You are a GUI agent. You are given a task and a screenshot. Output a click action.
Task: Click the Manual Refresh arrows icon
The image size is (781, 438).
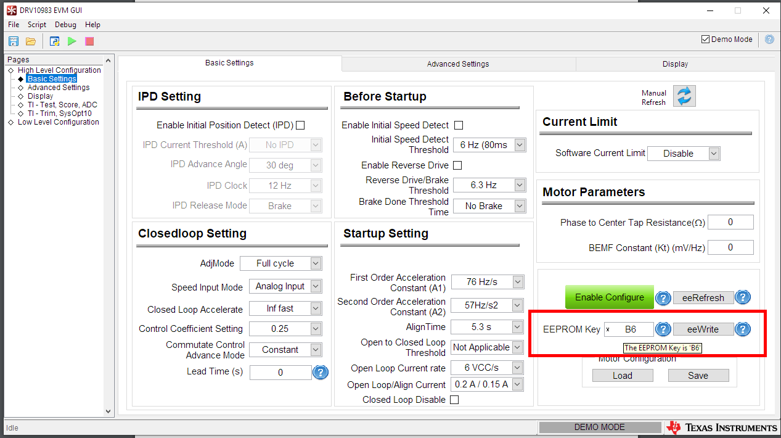[x=684, y=96]
